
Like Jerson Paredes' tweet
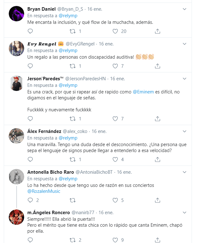[115, 119]
